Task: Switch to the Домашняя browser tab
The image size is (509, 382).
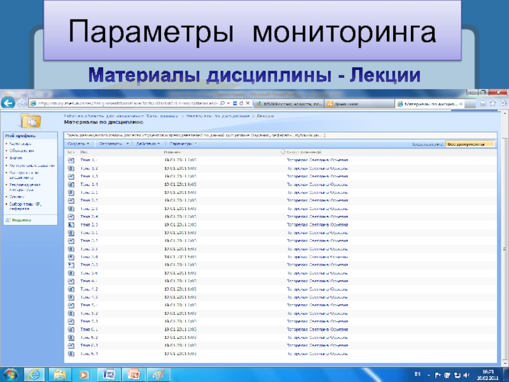Action: pos(359,104)
